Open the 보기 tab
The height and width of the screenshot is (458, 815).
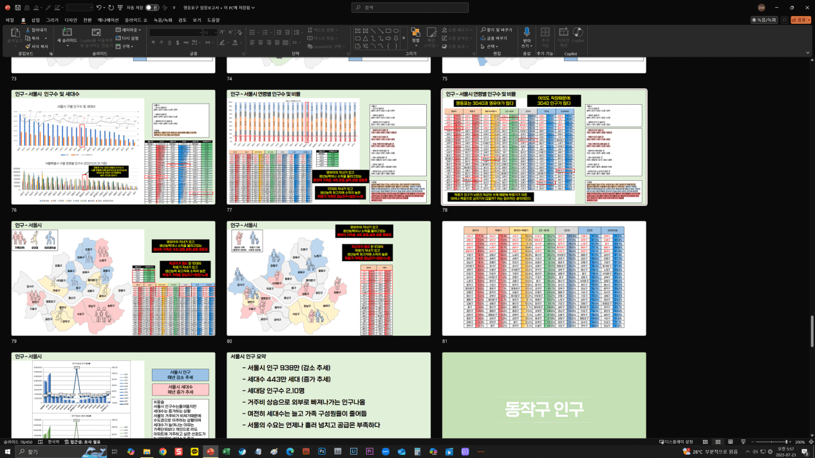pos(196,20)
